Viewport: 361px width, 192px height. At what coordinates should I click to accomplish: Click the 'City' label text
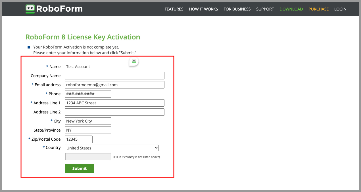coord(57,121)
